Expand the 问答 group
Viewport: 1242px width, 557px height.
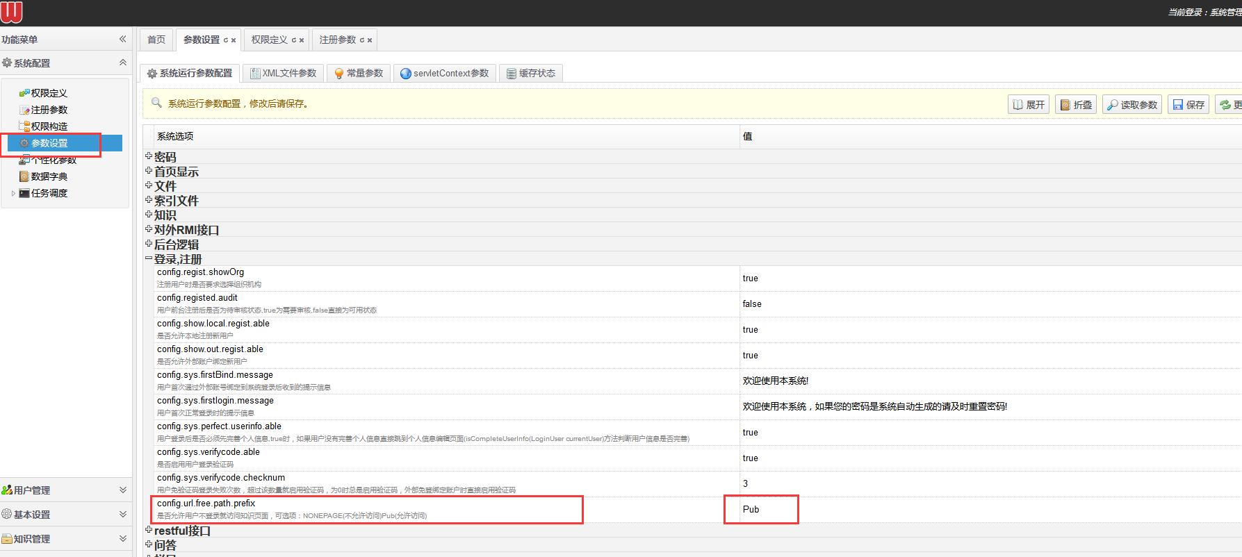(x=149, y=544)
